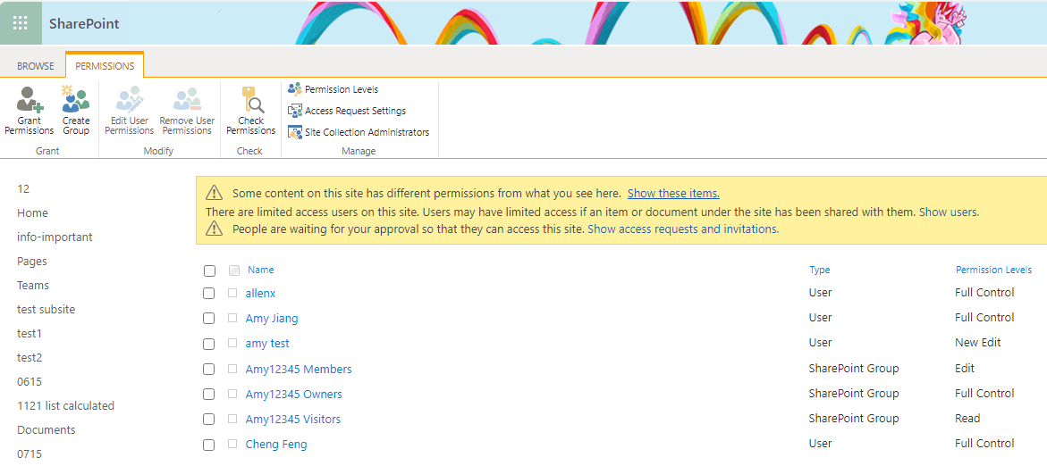This screenshot has height=466, width=1047.
Task: Click the Read permission for Amy12345 Visitors
Action: coord(967,419)
